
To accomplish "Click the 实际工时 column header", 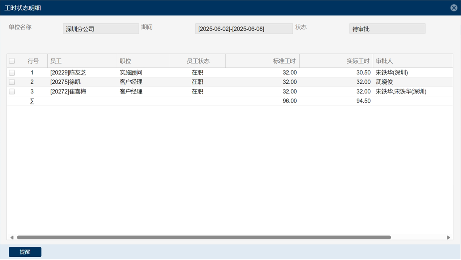I will (x=336, y=61).
